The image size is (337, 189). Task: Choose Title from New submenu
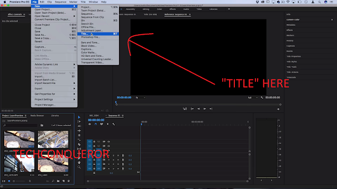click(98, 34)
